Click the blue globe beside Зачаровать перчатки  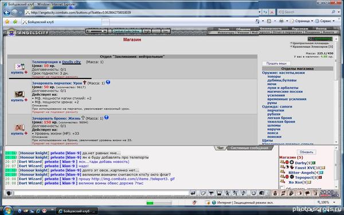coord(108,82)
